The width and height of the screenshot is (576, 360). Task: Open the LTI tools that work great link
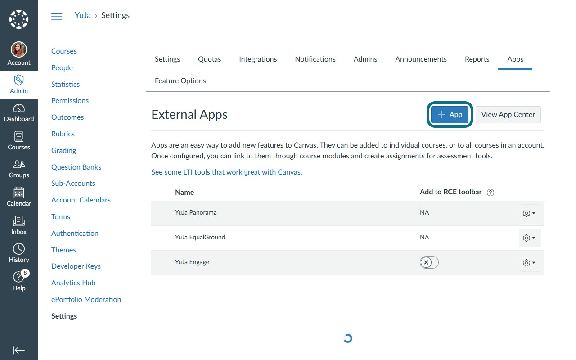226,172
